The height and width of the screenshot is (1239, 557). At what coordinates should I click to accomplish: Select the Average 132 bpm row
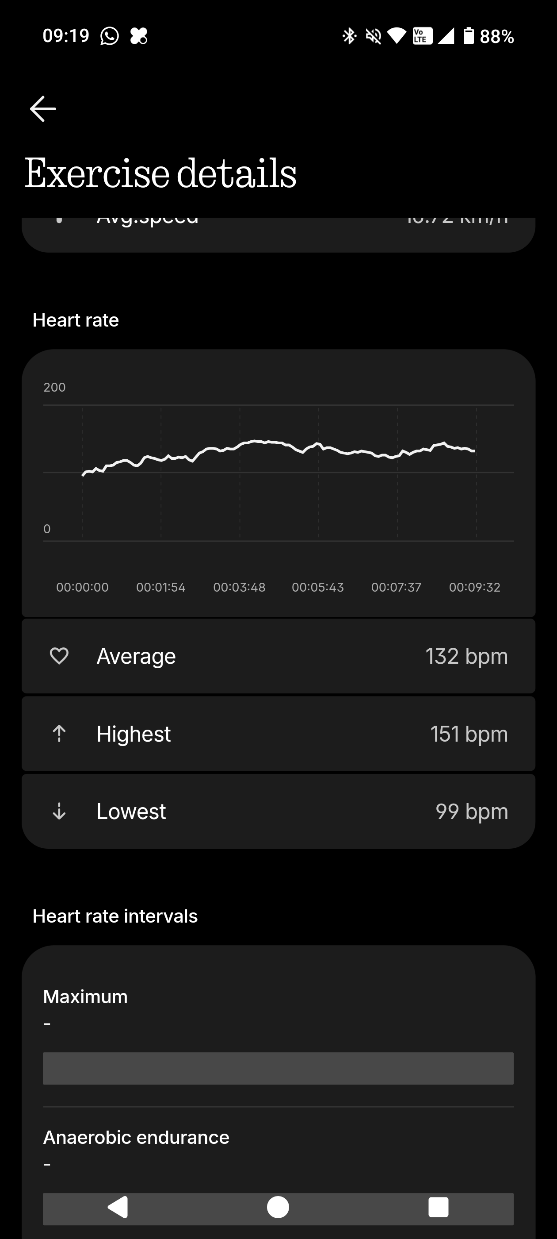(278, 656)
